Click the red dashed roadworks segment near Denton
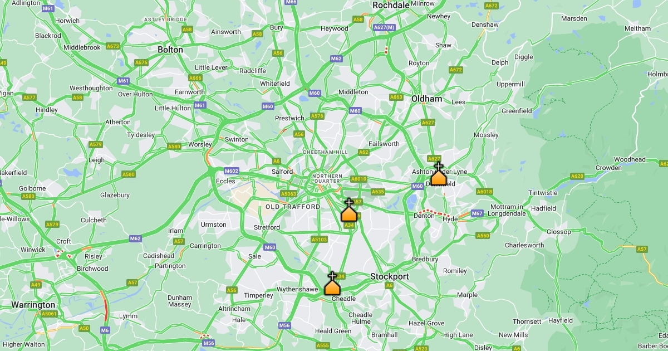Image resolution: width=668 pixels, height=351 pixels. 435,212
